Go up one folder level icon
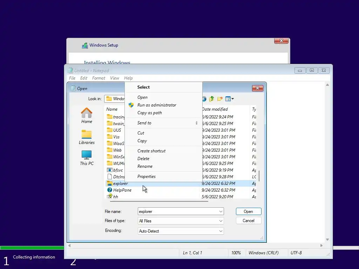The width and height of the screenshot is (359, 269). pyautogui.click(x=211, y=99)
